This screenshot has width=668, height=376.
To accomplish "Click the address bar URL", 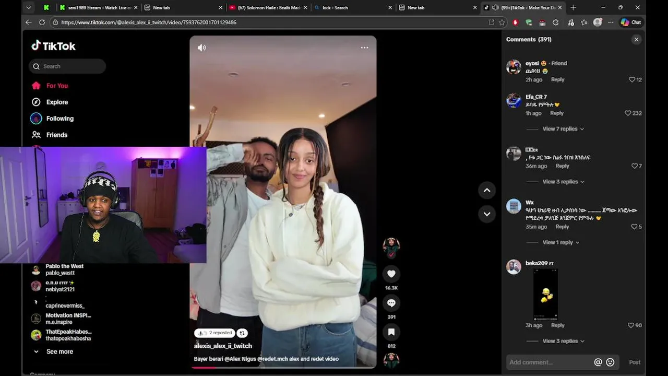I will (x=149, y=22).
